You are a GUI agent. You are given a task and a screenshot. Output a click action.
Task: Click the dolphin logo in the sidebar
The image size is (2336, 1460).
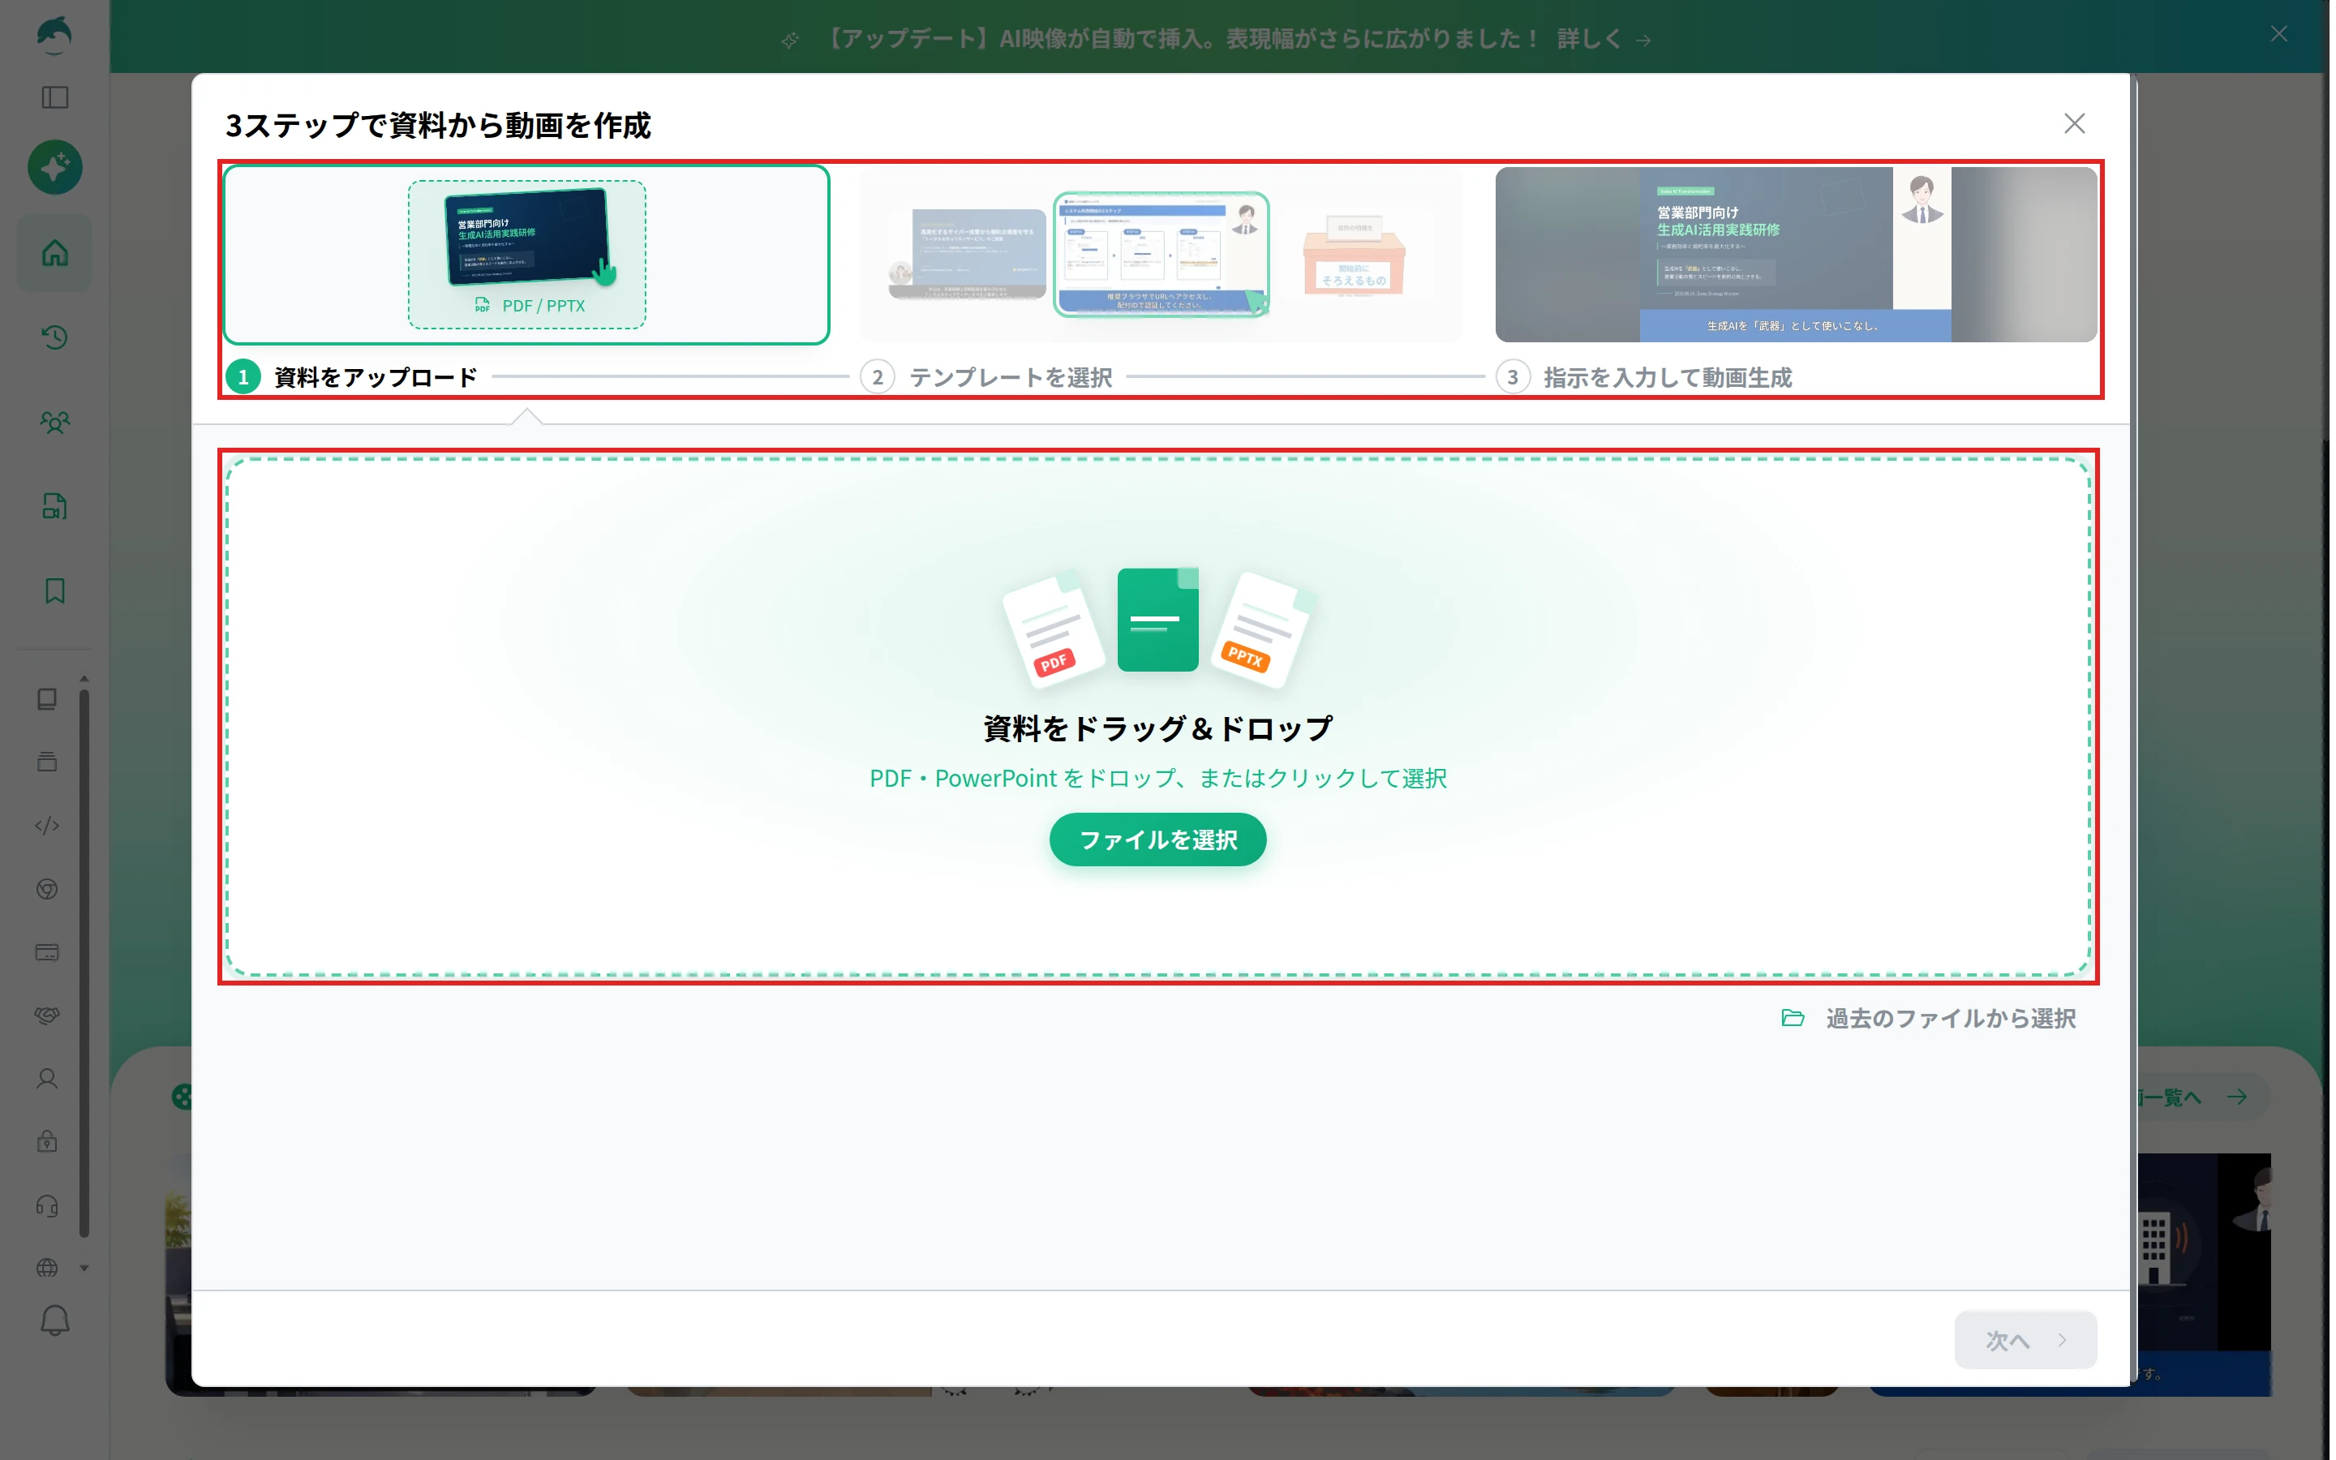click(x=54, y=34)
